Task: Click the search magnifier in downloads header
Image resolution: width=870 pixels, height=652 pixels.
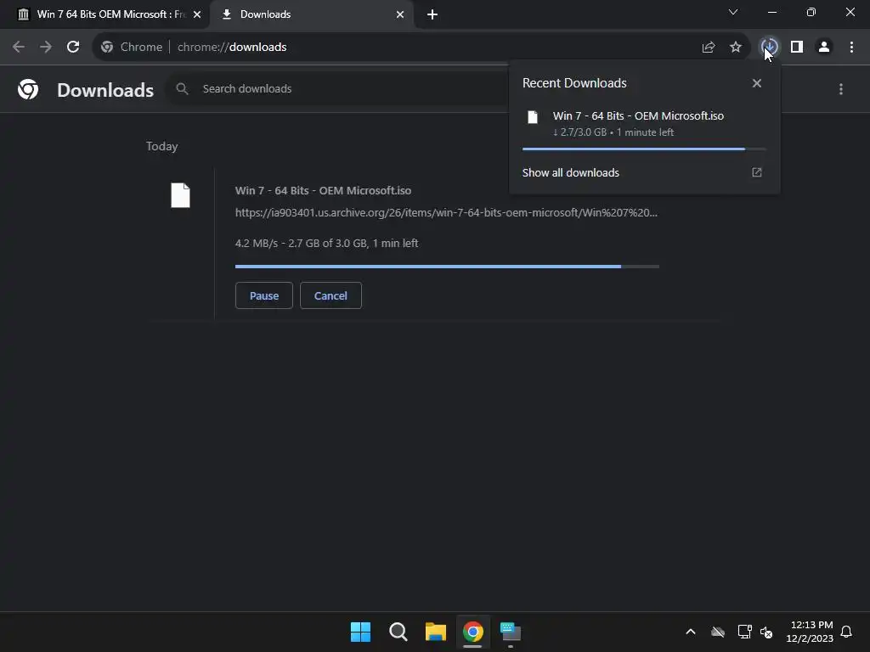Action: [x=182, y=88]
